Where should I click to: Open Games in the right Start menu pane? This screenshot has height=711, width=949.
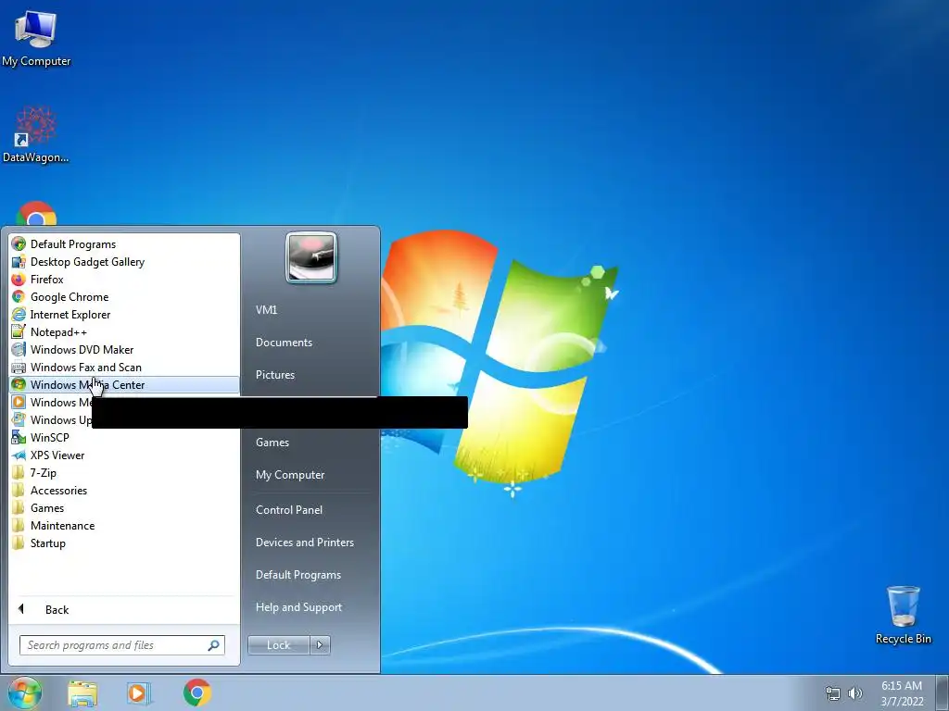(272, 442)
